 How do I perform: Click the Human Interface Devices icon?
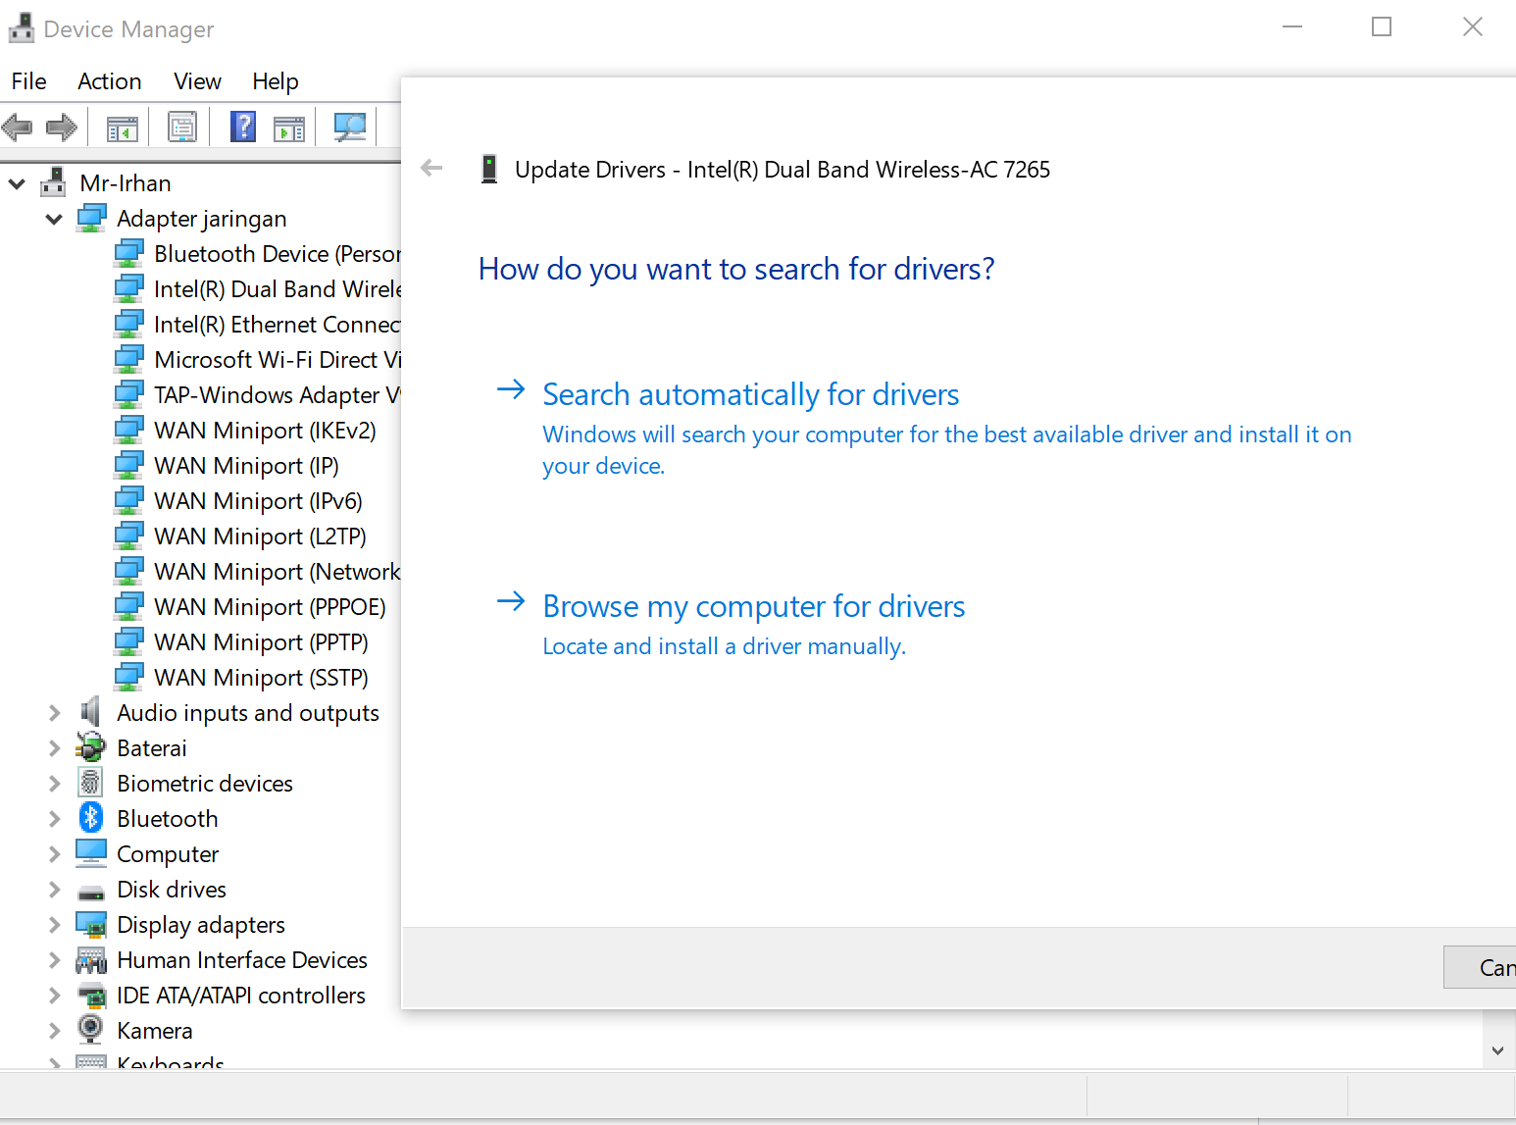[x=91, y=959]
